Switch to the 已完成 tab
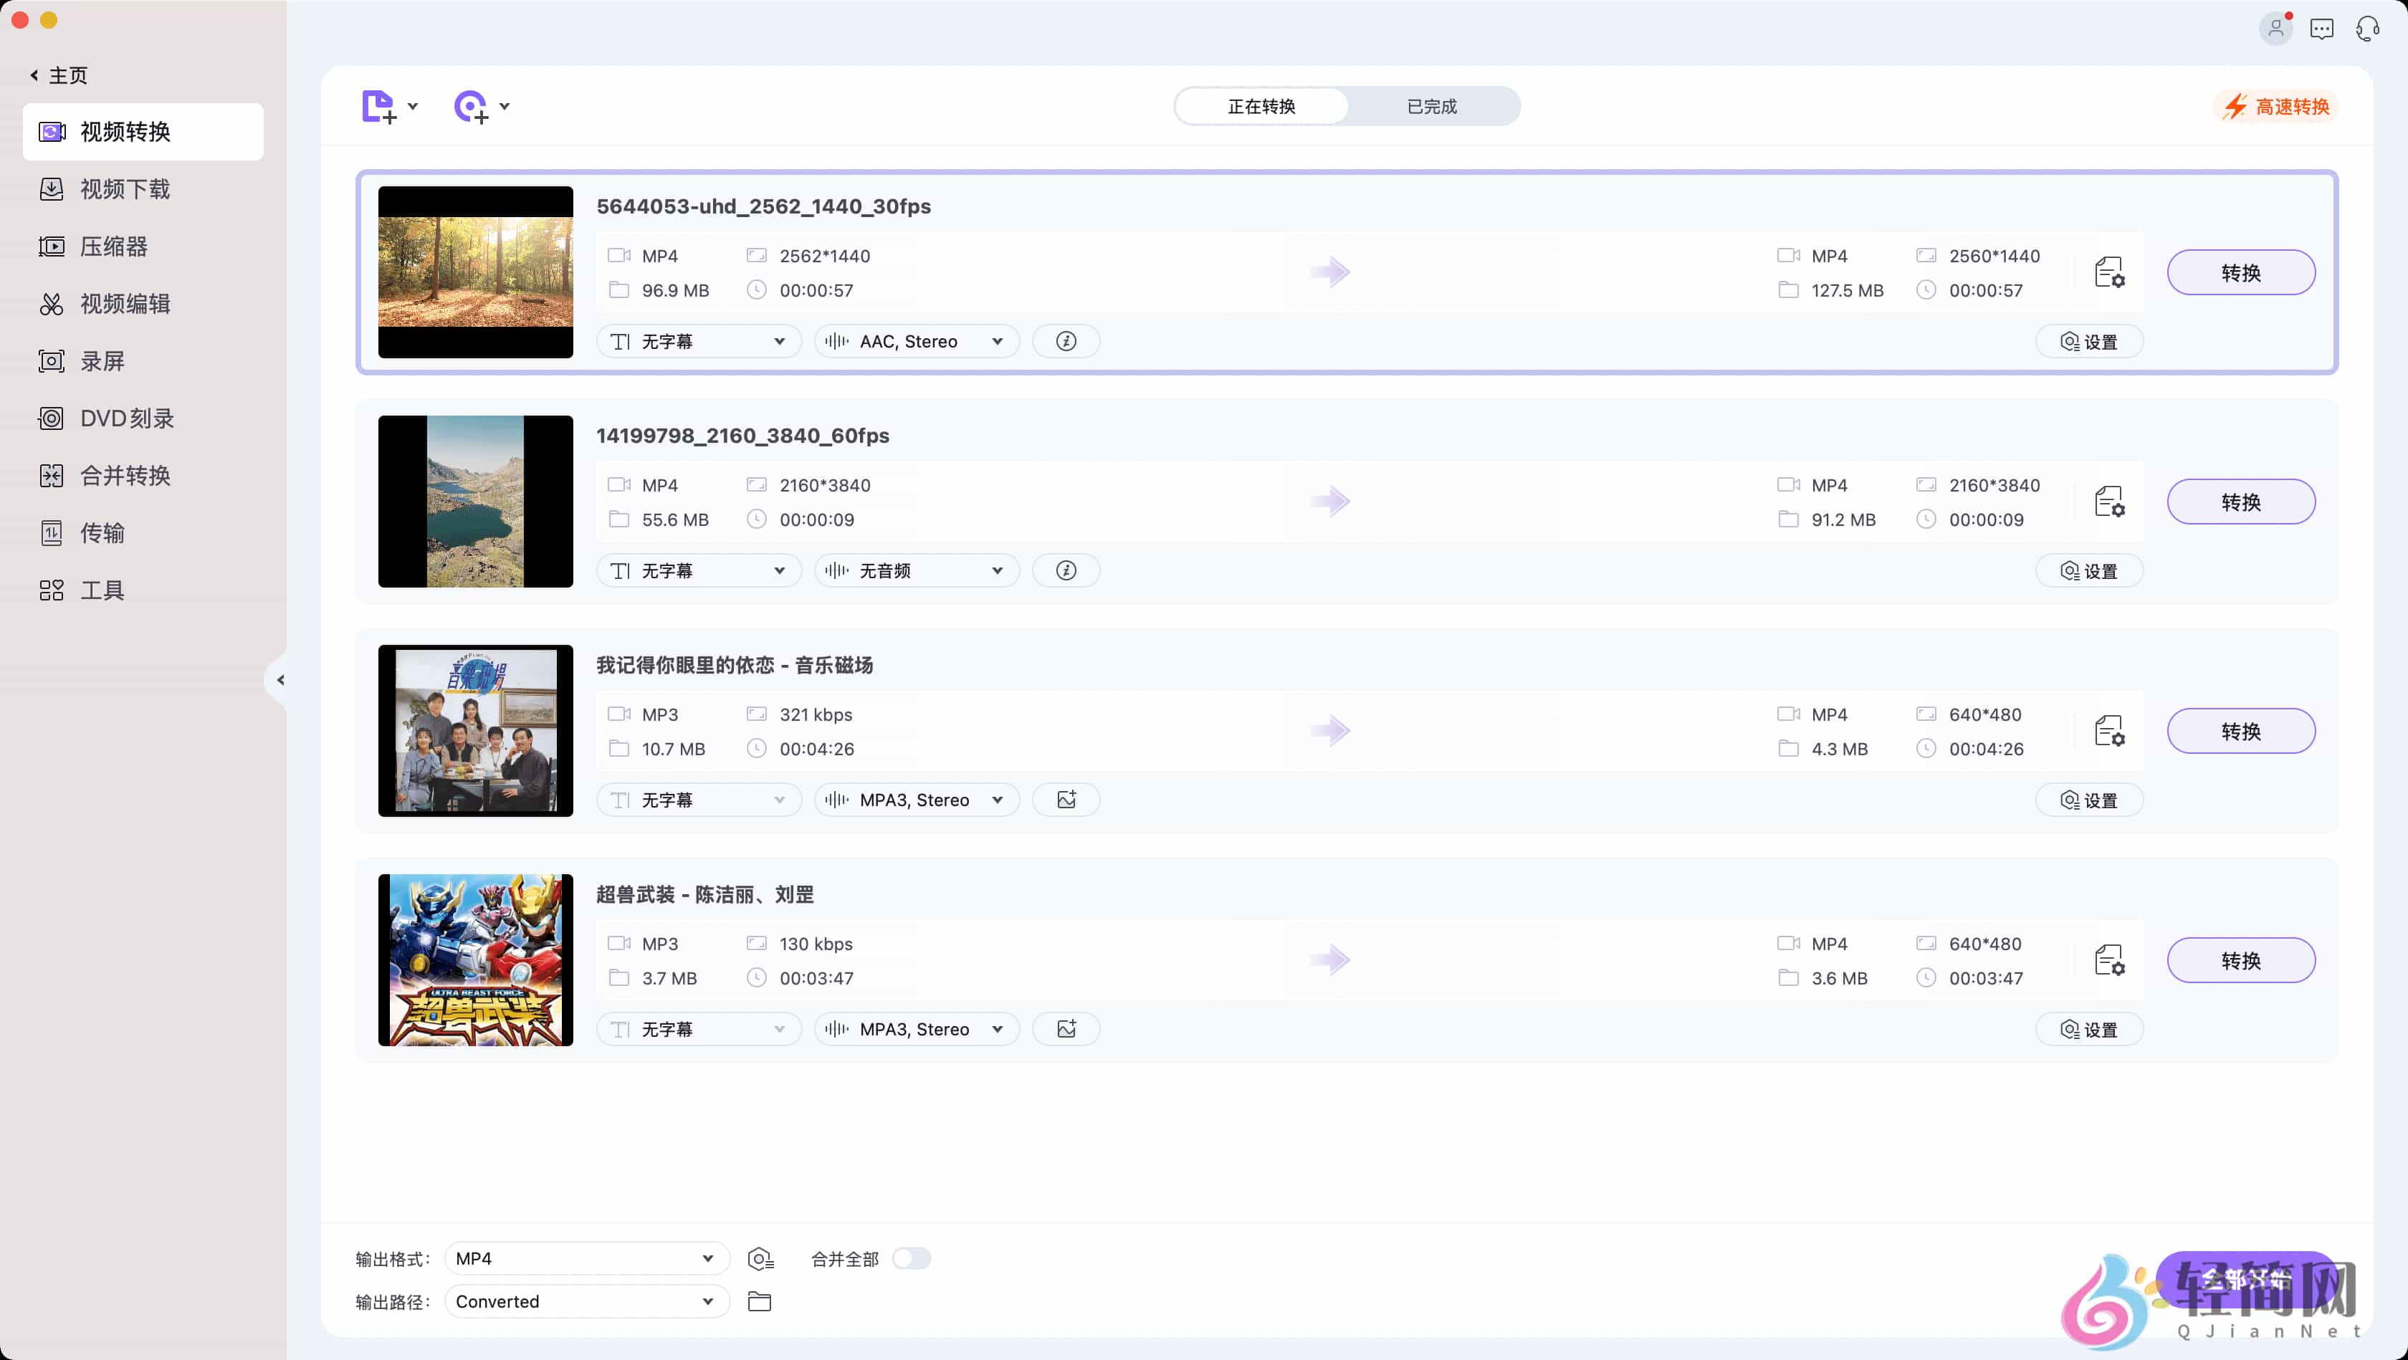Screen dimensions: 2408x1360 tap(1431, 107)
